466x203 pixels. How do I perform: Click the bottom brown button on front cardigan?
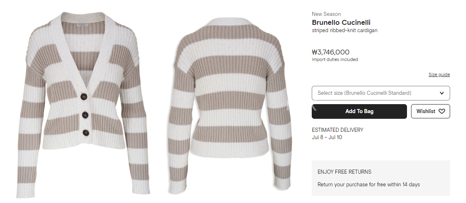(x=86, y=133)
